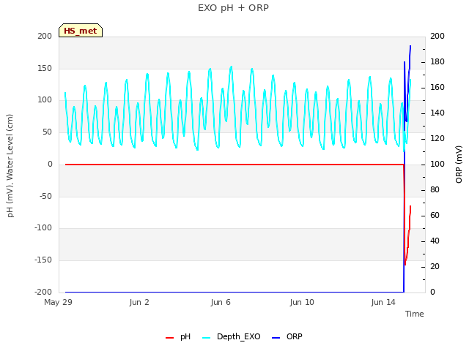This screenshot has height=351, width=469.
Task: Click the red pH legend swatch
Action: coord(169,338)
